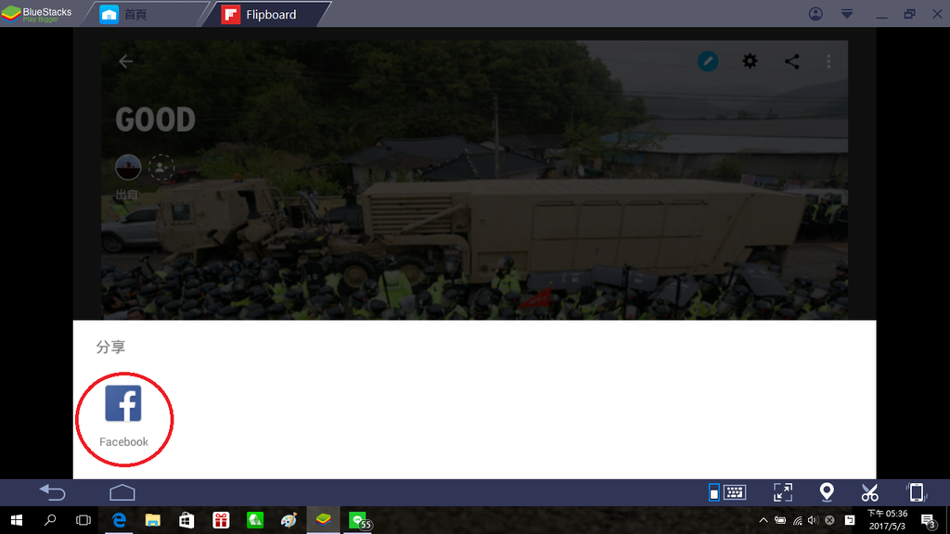Viewport: 950px width, 534px height.
Task: Open the Windows Start menu
Action: 17,520
